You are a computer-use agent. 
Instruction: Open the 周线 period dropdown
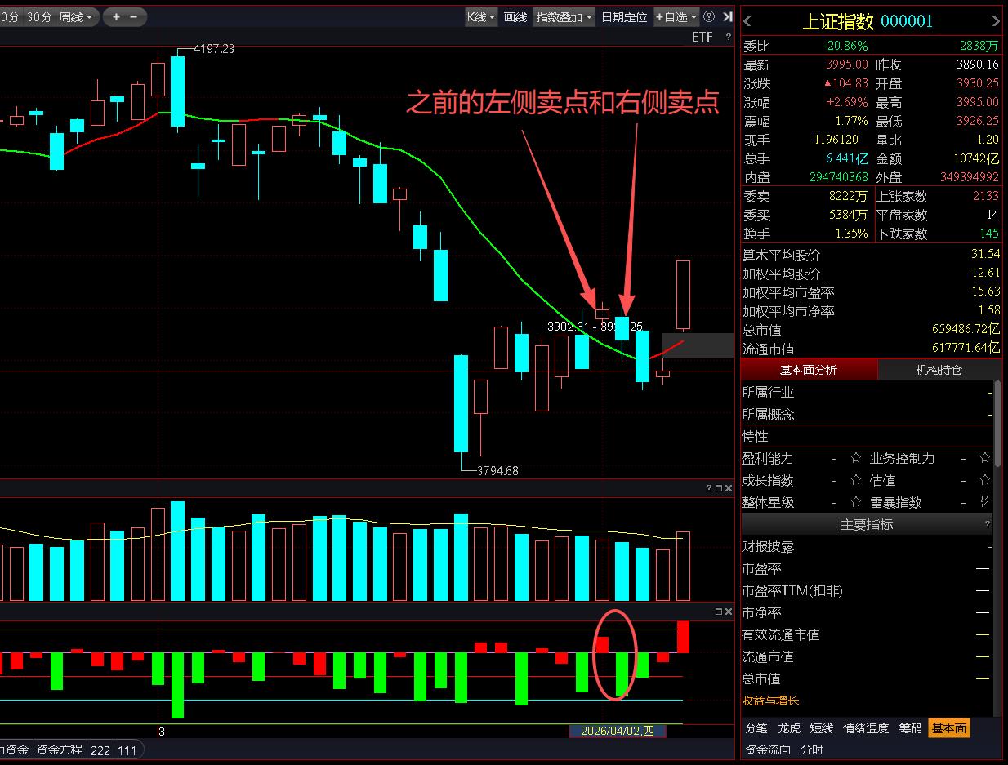[77, 16]
